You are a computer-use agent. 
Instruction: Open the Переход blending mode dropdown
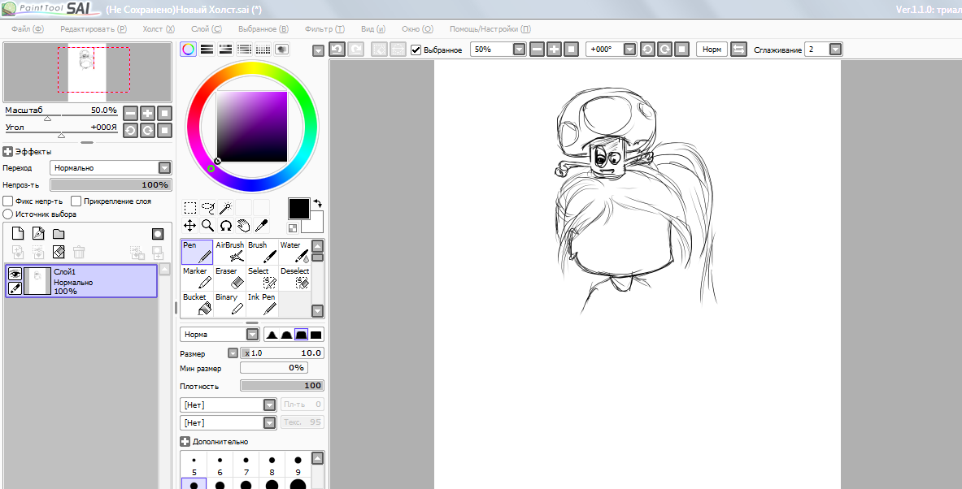click(163, 167)
